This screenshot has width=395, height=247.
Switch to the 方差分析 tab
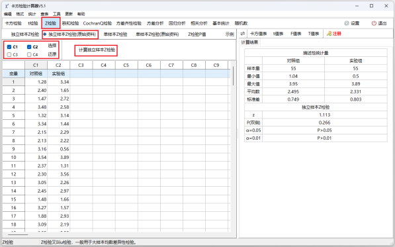(x=155, y=23)
